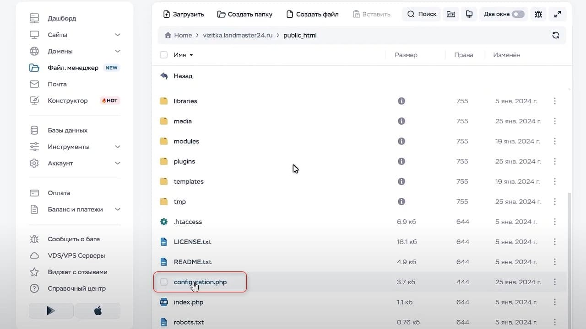Open three-dot menu for libraries row
The height and width of the screenshot is (329, 586).
(x=555, y=101)
